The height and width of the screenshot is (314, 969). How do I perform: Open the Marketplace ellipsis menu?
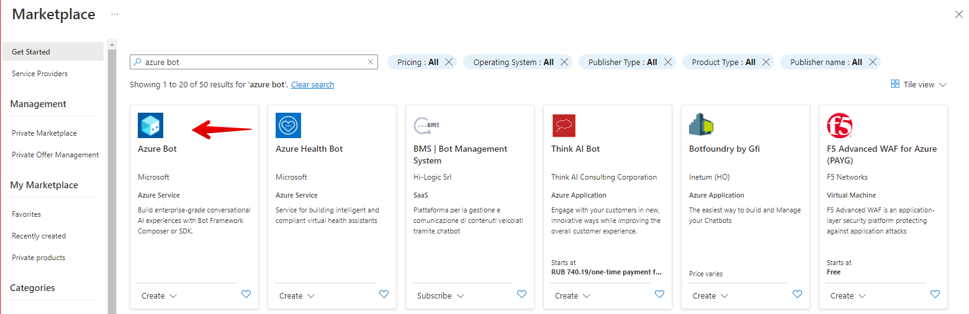tap(115, 14)
